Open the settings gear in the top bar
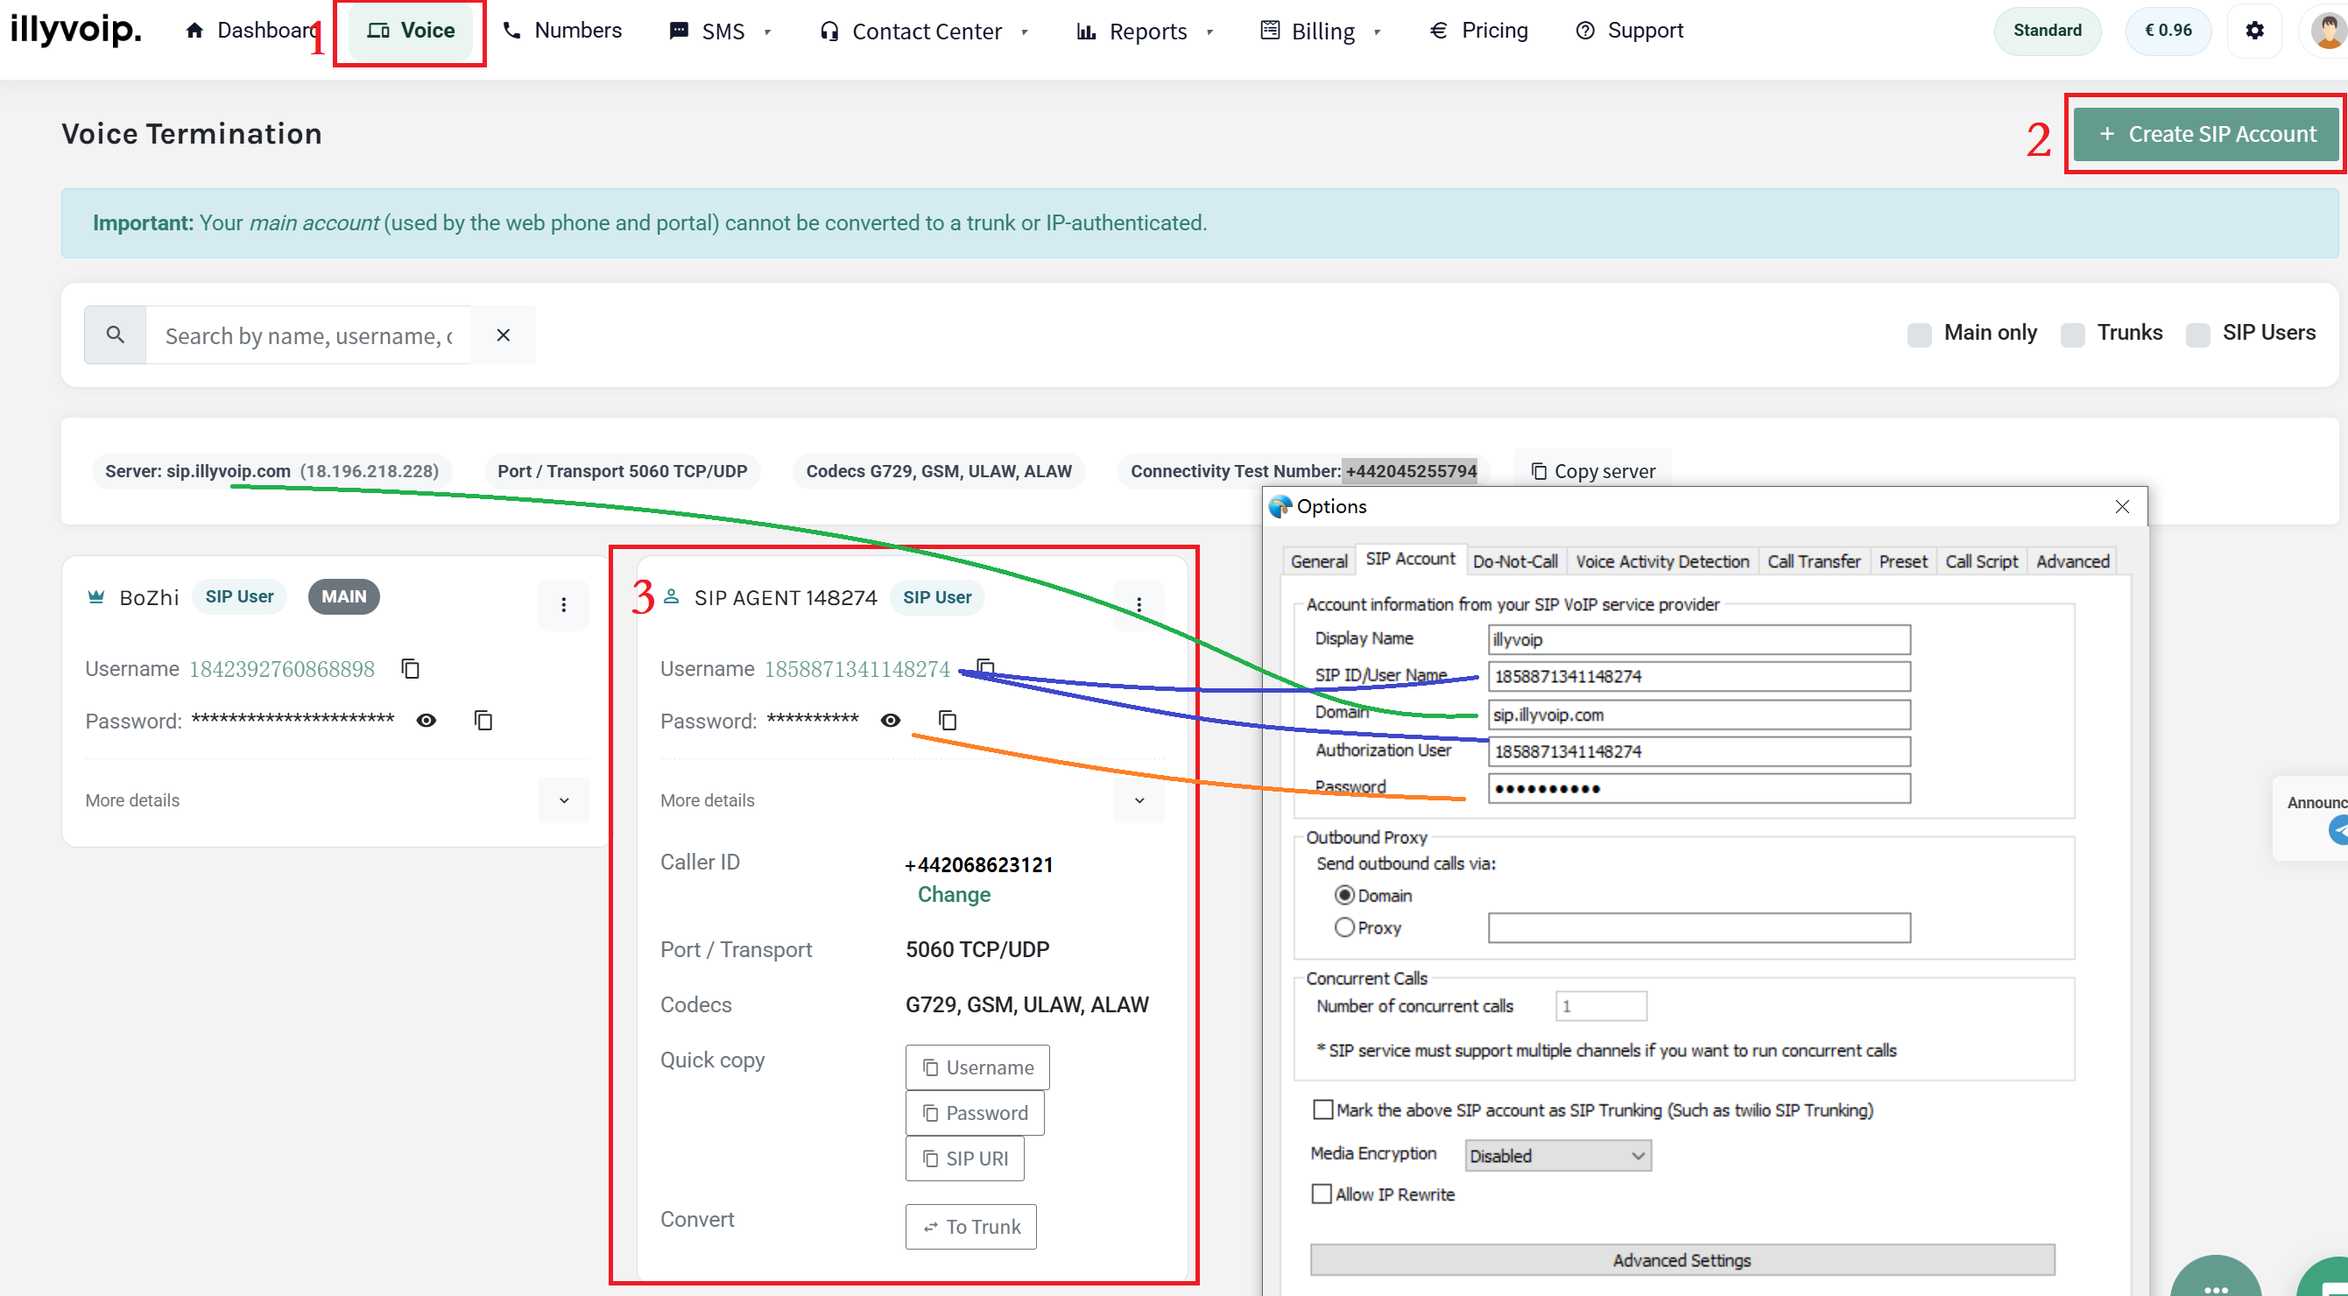 tap(2255, 30)
